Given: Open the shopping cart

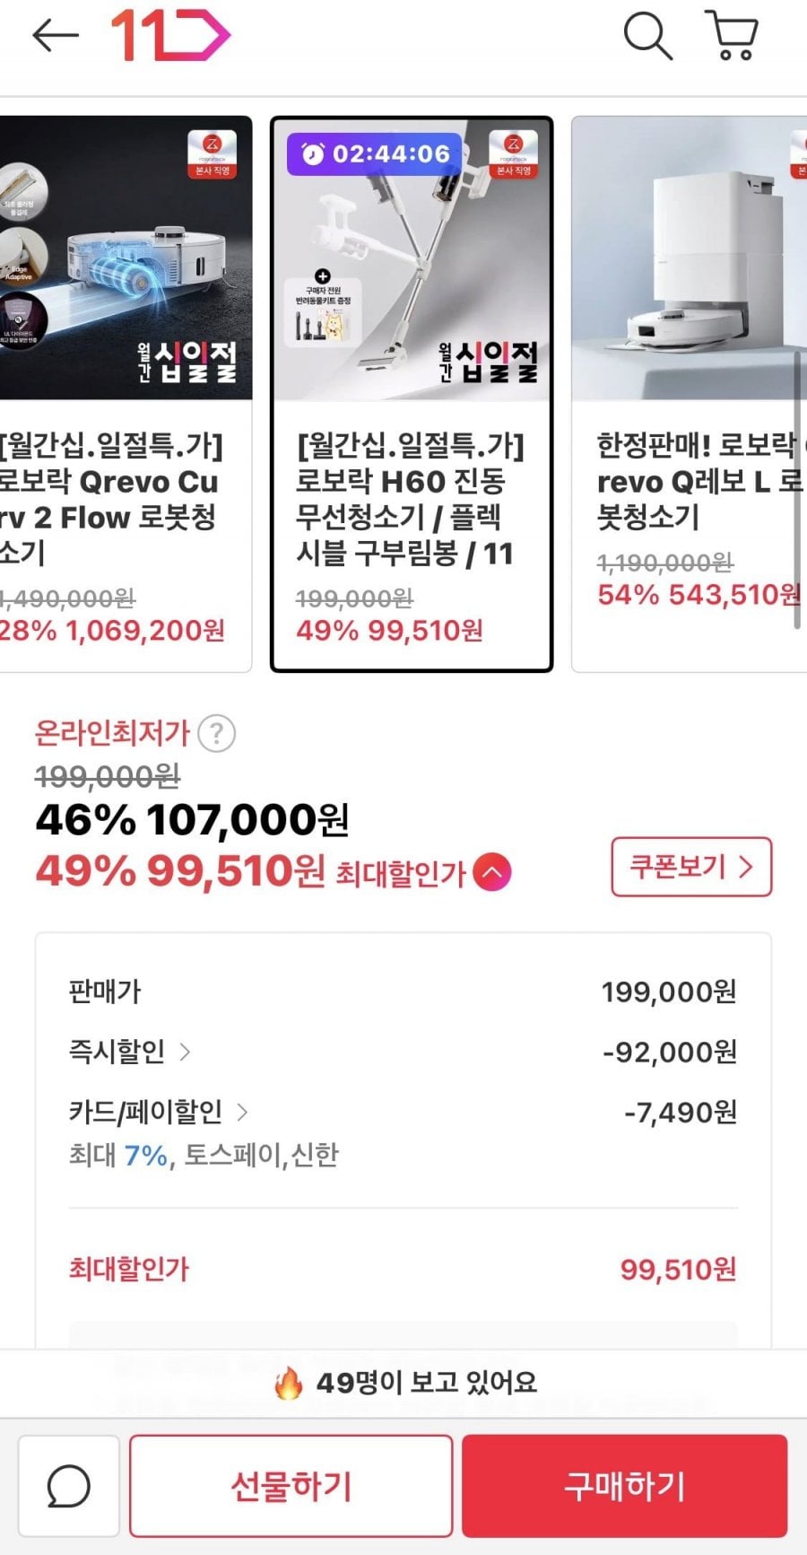Looking at the screenshot, I should coord(733,36).
